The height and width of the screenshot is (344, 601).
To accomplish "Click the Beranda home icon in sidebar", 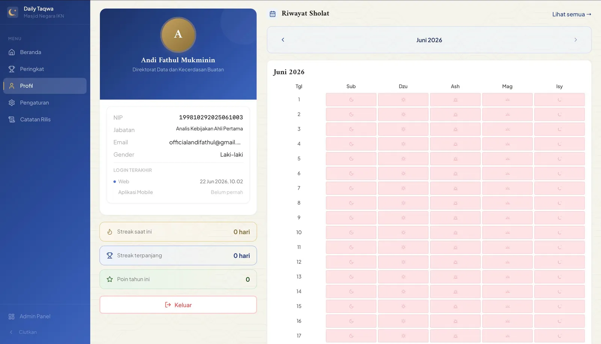I will point(12,52).
